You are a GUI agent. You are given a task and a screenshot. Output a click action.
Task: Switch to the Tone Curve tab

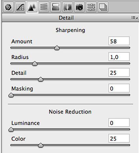point(20,7)
